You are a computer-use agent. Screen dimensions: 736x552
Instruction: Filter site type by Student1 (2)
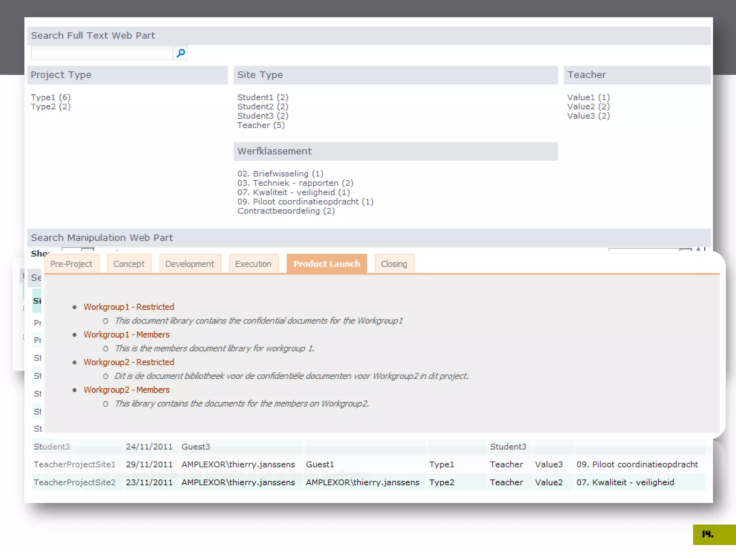(263, 97)
